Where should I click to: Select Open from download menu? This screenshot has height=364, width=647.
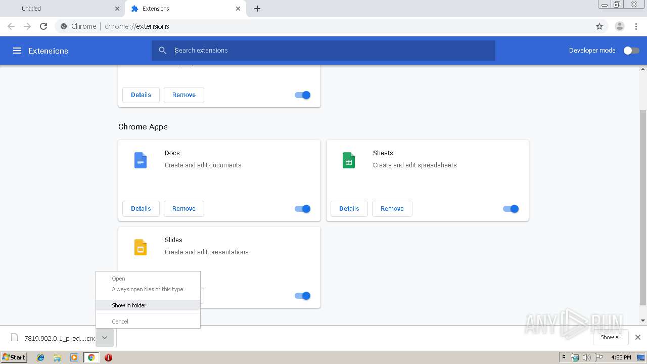coord(148,279)
